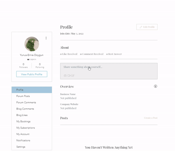Open the My Account page

point(23,134)
